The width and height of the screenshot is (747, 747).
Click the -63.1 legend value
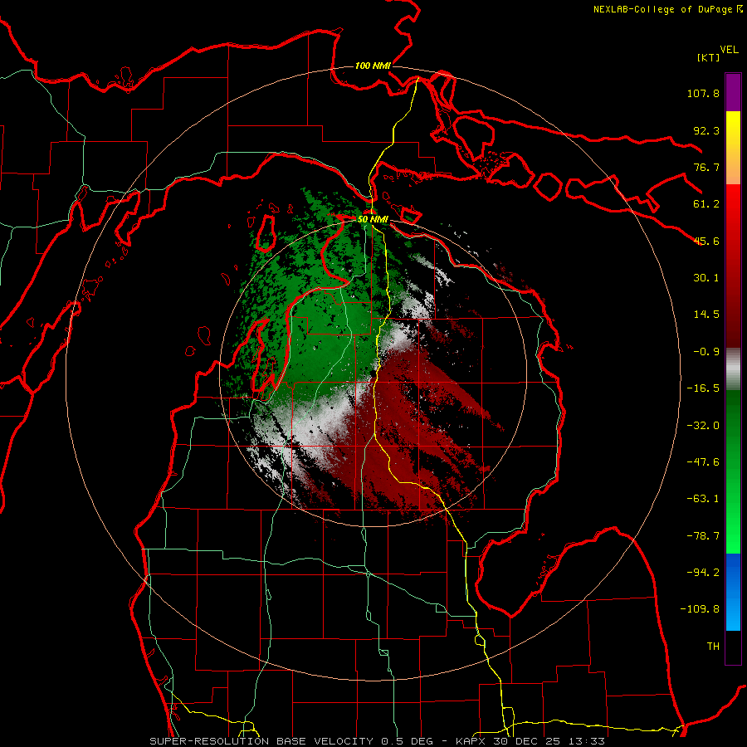coord(703,499)
